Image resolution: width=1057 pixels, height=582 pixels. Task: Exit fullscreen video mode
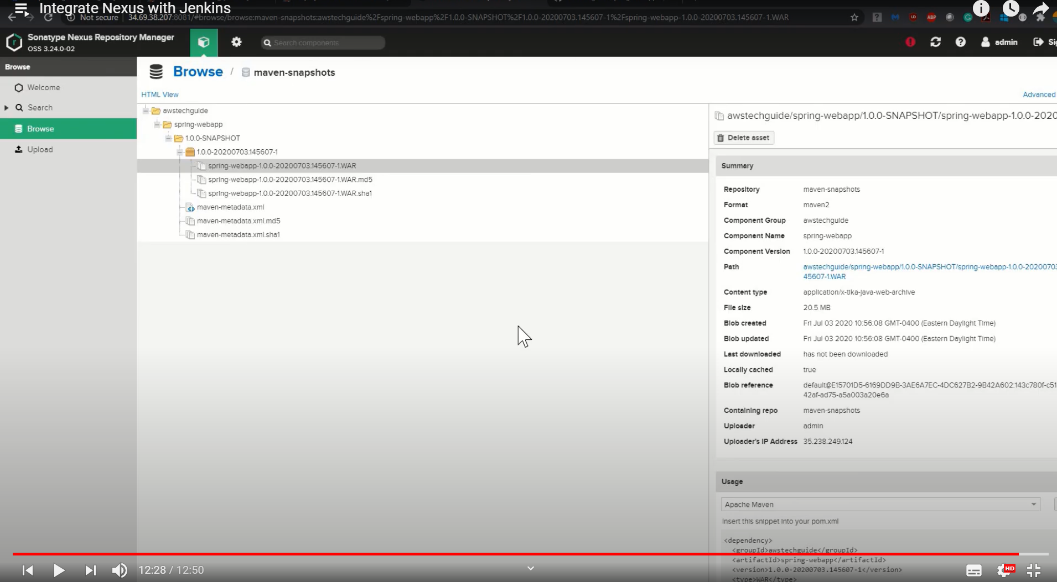point(1034,570)
